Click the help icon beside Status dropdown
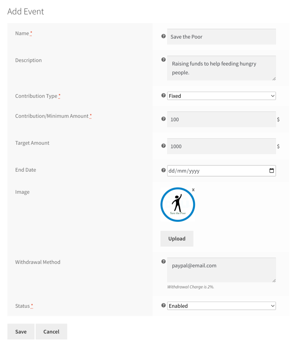This screenshot has height=348, width=296. (x=163, y=305)
